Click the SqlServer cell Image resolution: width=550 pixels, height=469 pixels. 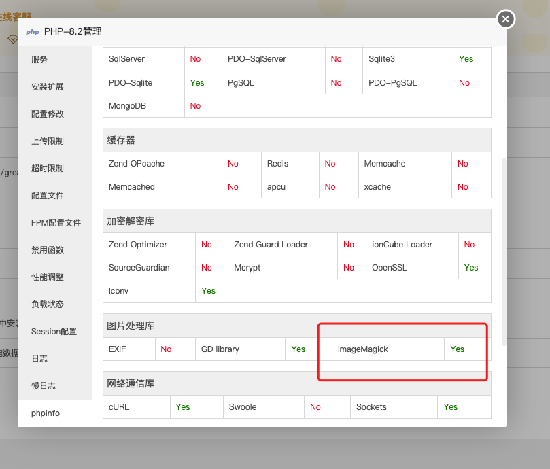[x=144, y=59]
